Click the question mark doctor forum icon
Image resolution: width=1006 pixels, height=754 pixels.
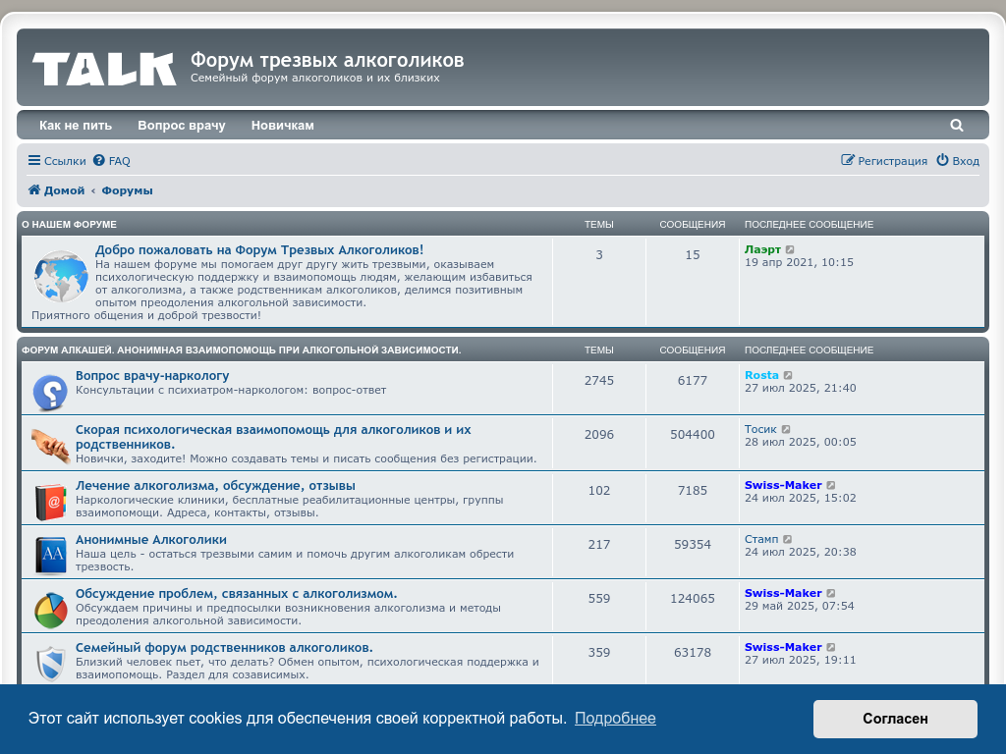(x=49, y=392)
